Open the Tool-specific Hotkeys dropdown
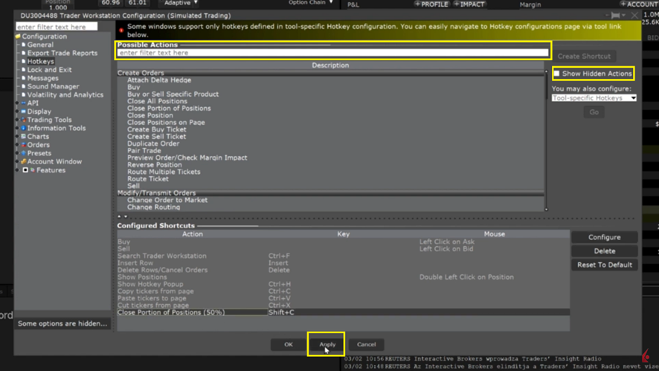Viewport: 659px width, 371px height. 594,98
